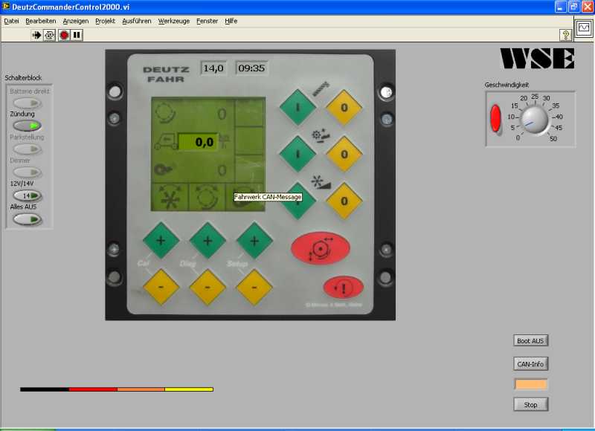
Task: Open the Fenster menu
Action: 208,22
